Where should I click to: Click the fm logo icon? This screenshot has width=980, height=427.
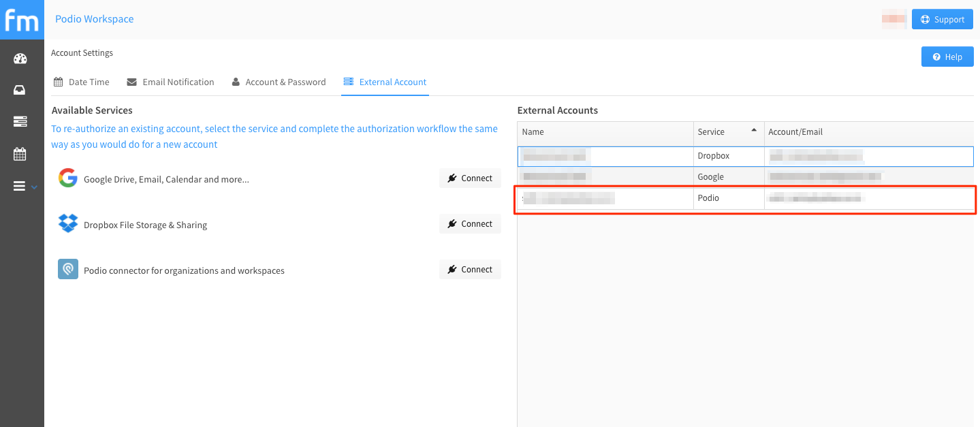coord(22,19)
